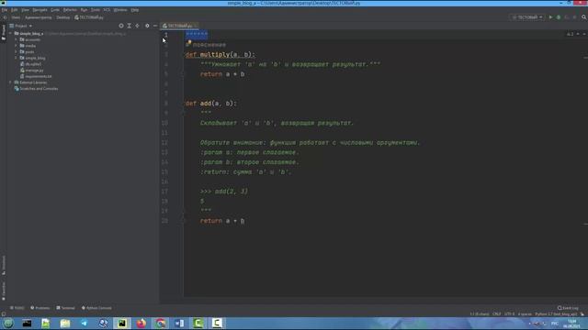Toggle the Favorites tool window side tab

click(4, 291)
